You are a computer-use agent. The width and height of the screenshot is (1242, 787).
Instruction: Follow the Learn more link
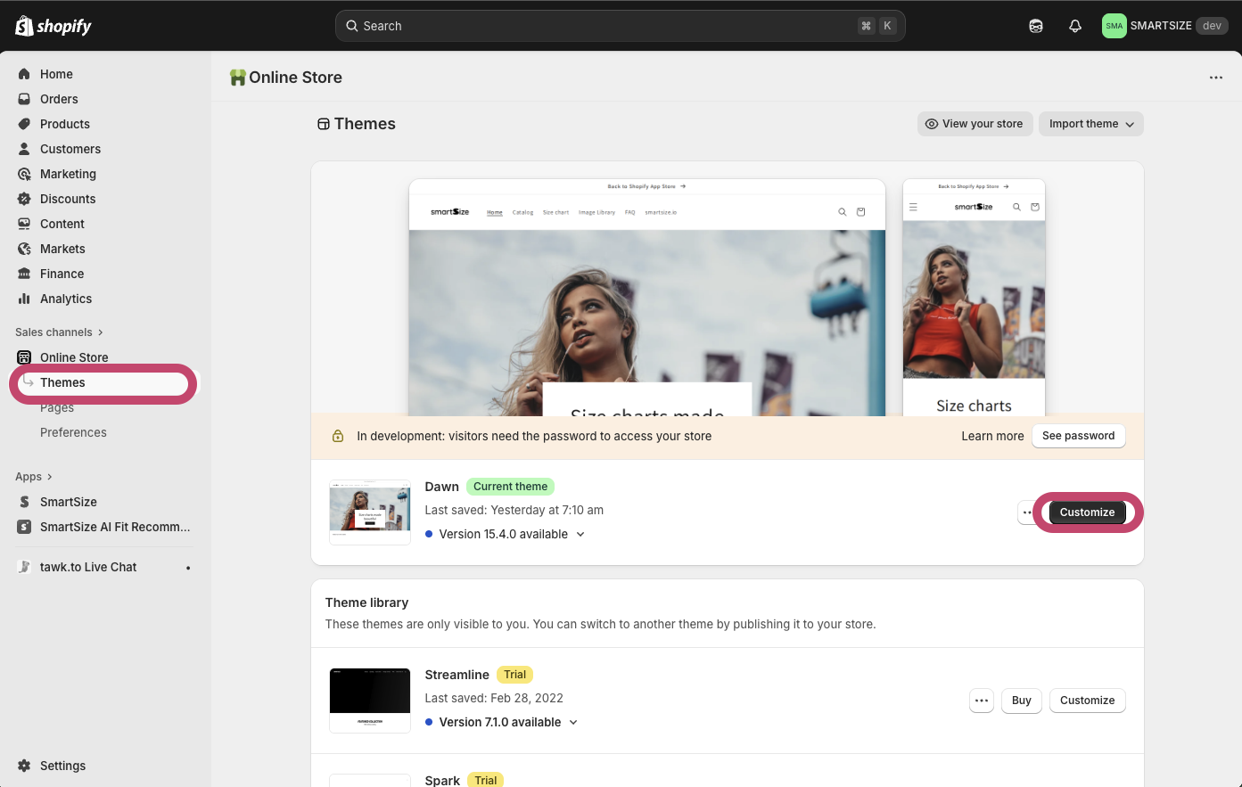[x=992, y=436]
